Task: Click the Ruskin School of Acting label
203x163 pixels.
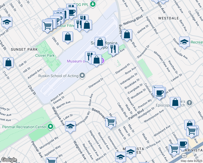Action: pos(58,76)
